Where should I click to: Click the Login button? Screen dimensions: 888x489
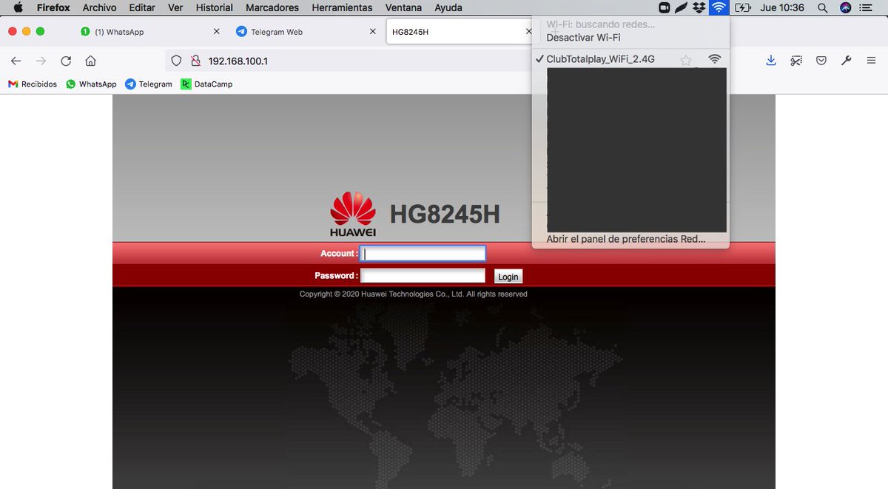[508, 276]
